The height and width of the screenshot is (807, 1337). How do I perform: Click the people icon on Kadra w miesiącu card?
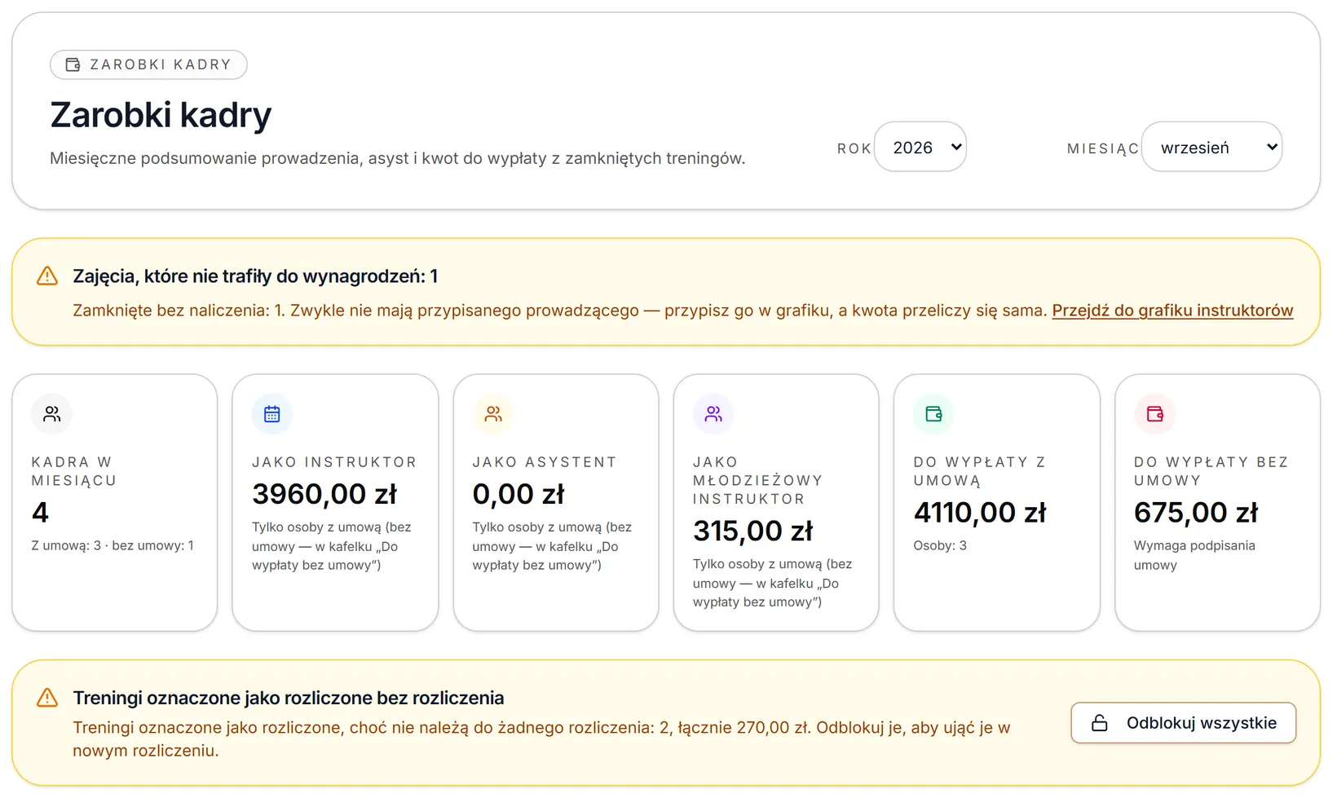point(52,414)
